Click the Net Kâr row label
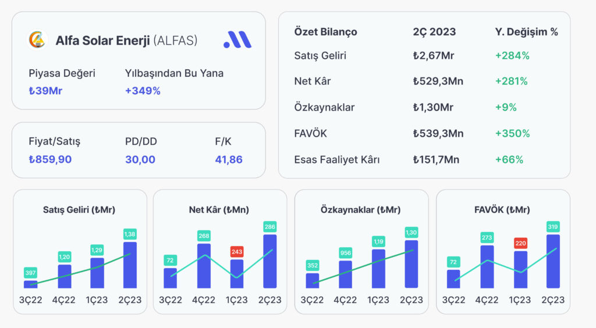Image resolution: width=596 pixels, height=328 pixels. coord(313,81)
